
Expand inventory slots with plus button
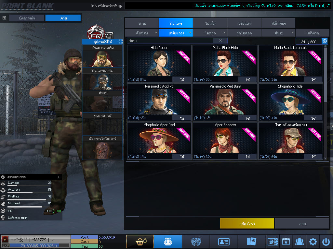point(325,41)
